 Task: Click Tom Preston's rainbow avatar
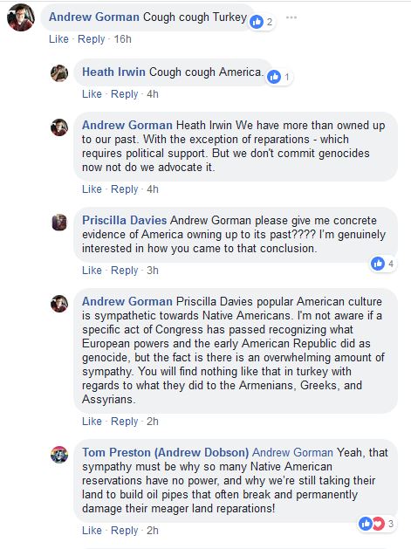[59, 455]
